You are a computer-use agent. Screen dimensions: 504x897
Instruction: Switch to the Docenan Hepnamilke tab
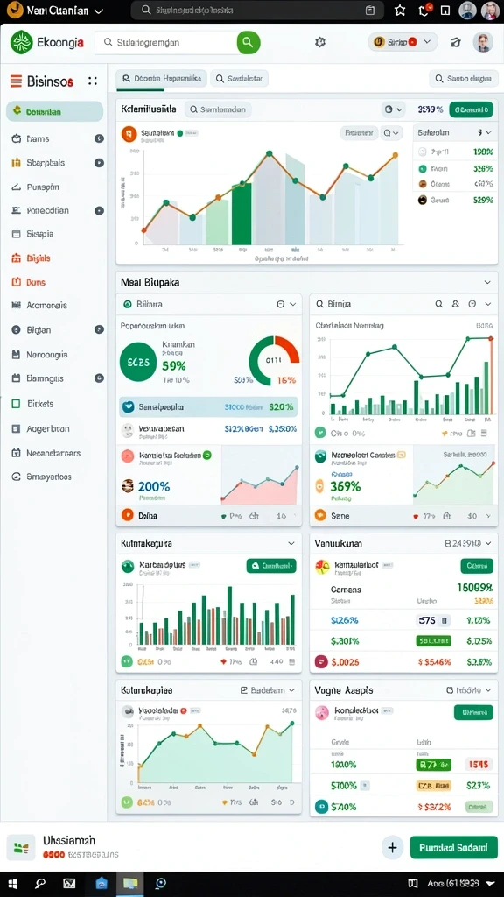point(161,79)
